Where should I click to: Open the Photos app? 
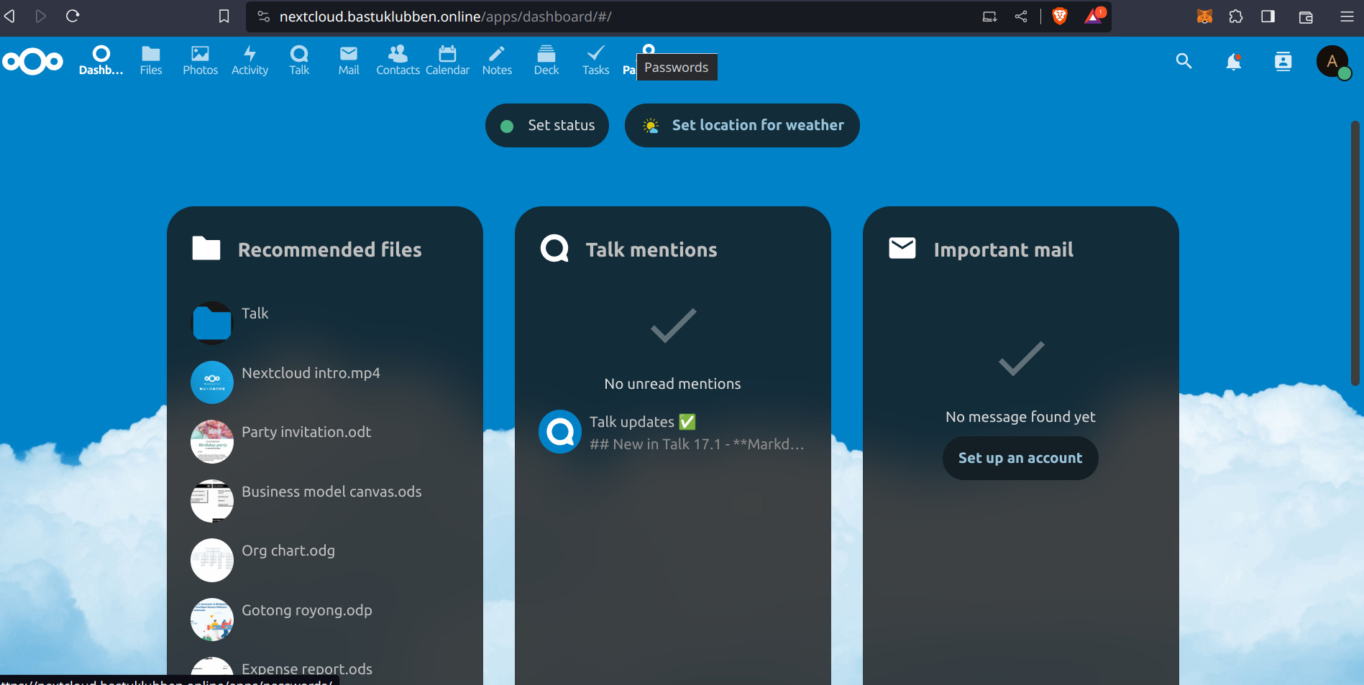coord(200,60)
